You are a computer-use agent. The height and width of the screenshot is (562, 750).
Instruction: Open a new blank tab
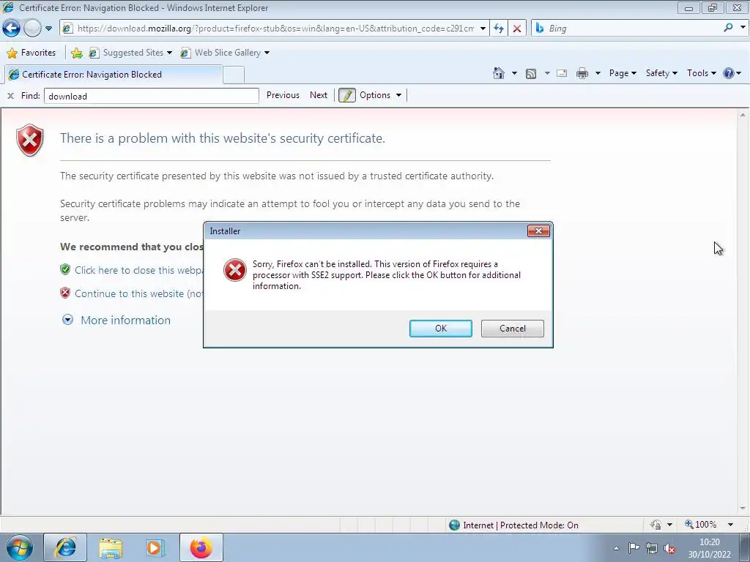[x=234, y=75]
